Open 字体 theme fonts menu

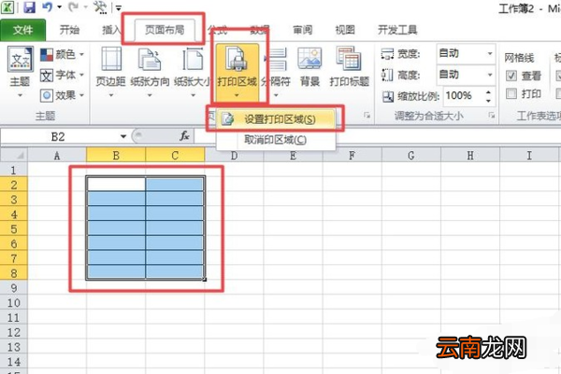click(x=63, y=75)
